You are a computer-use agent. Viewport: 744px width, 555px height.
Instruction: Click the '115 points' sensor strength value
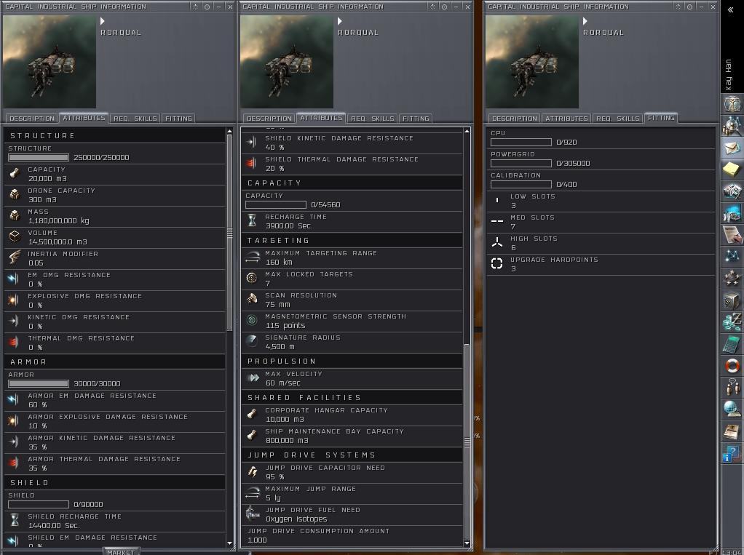pos(285,325)
